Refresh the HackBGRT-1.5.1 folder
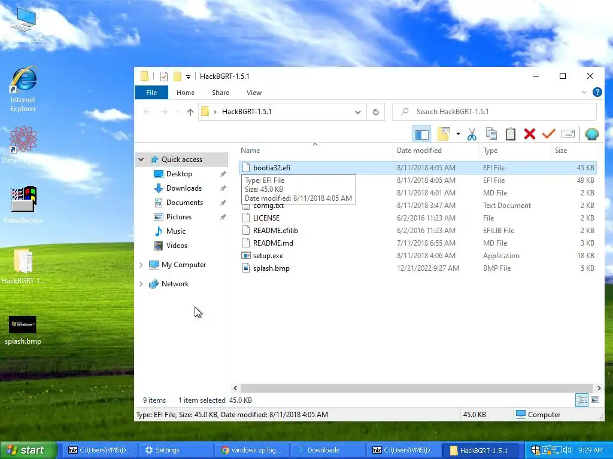Viewport: 613px width, 459px height. pyautogui.click(x=375, y=112)
